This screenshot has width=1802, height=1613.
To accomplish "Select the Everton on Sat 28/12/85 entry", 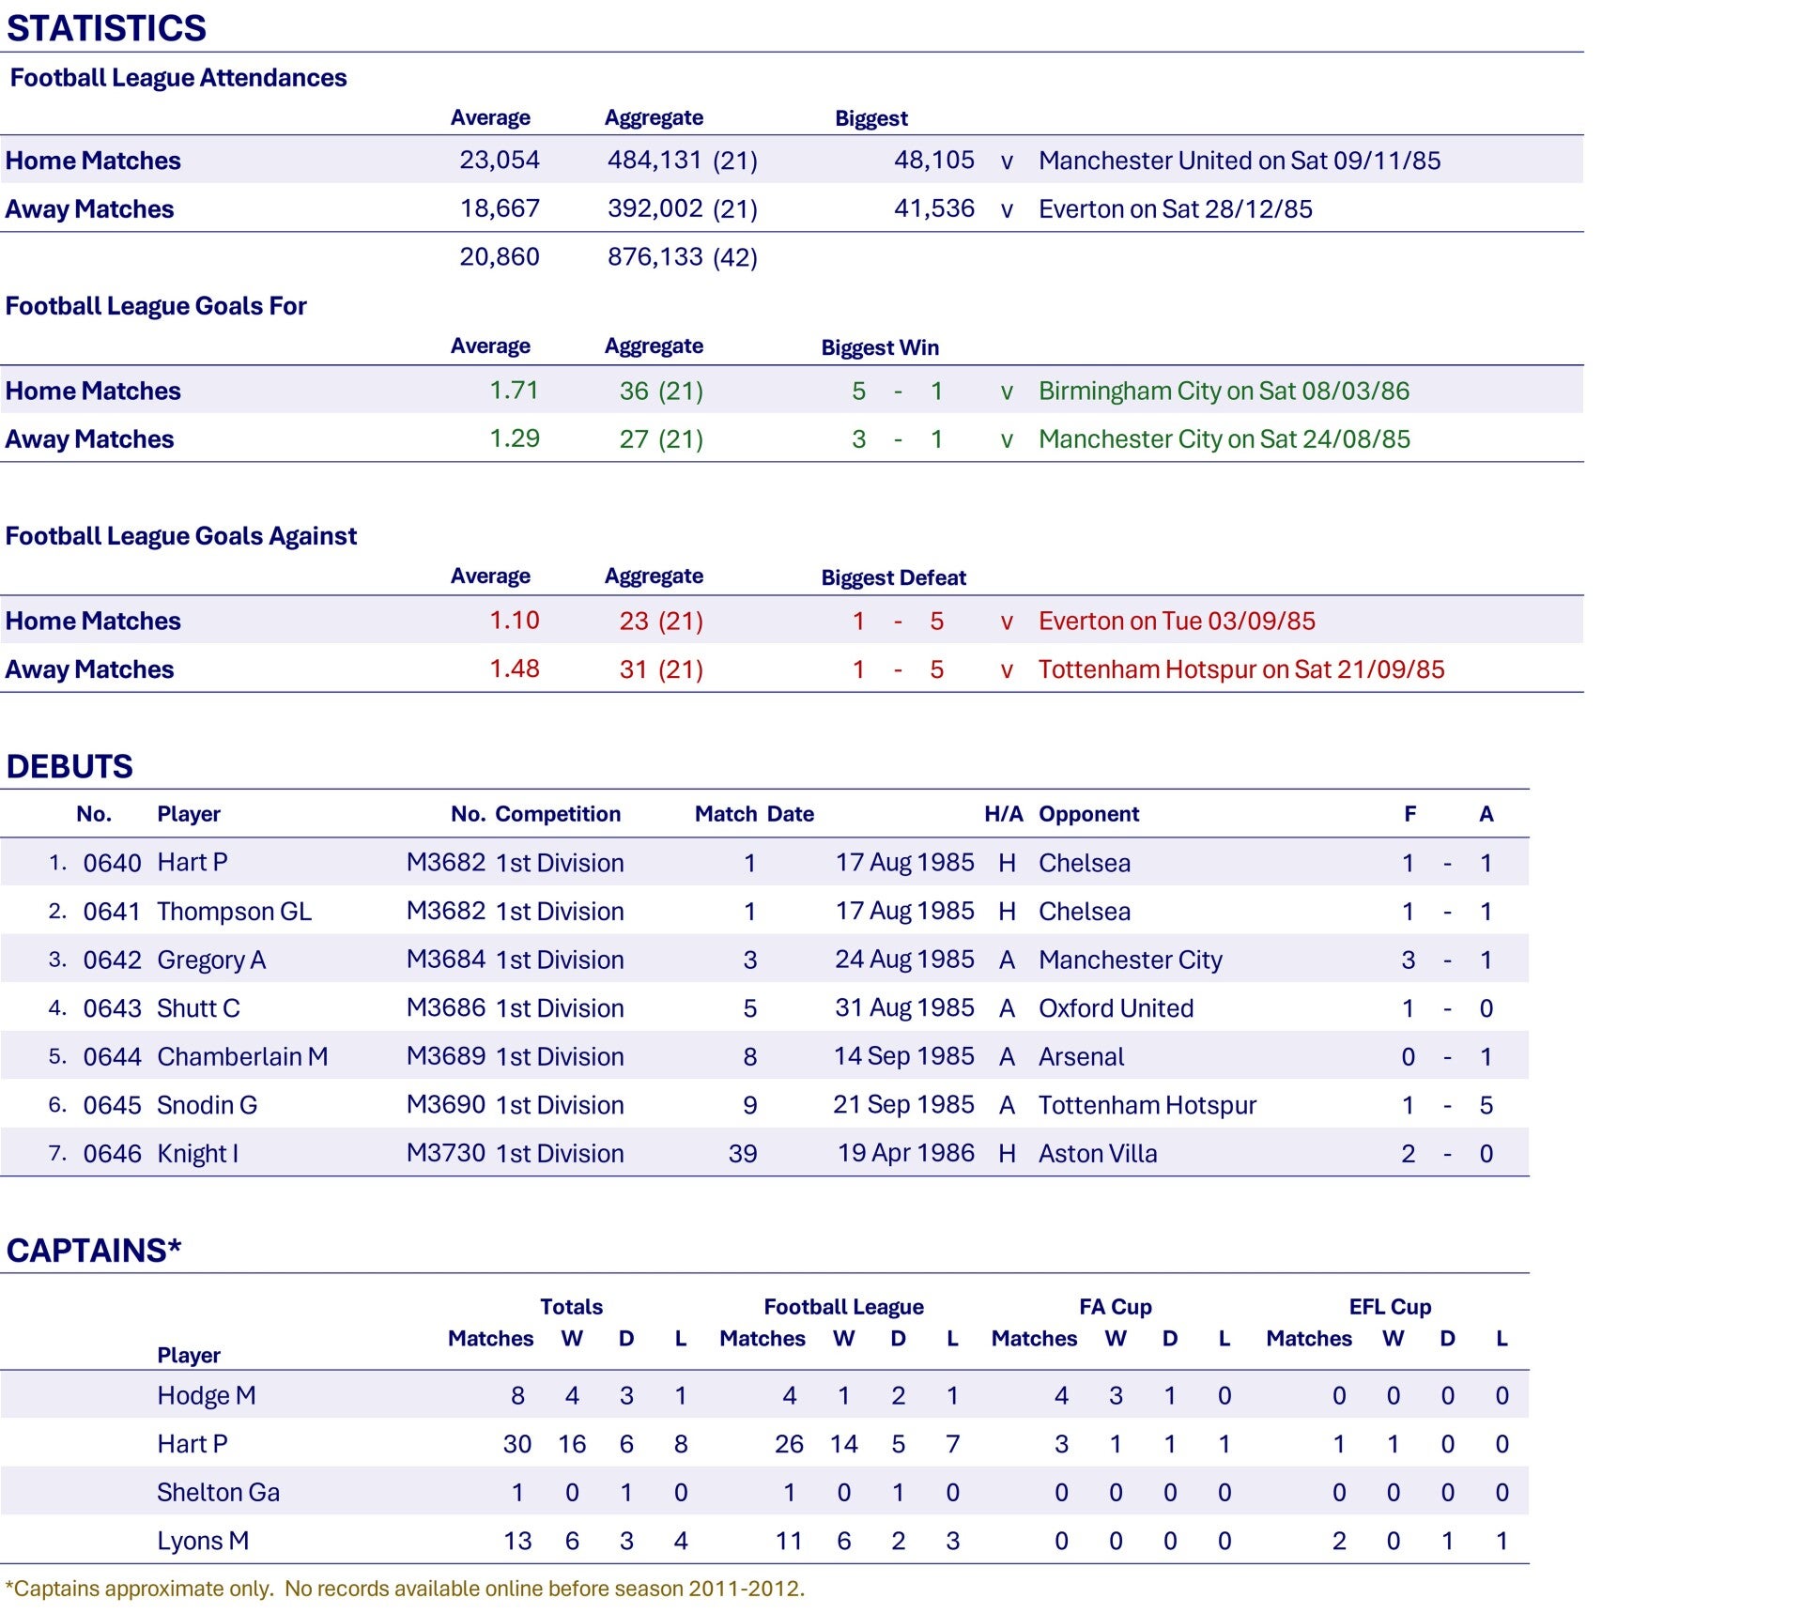I will pos(1175,208).
